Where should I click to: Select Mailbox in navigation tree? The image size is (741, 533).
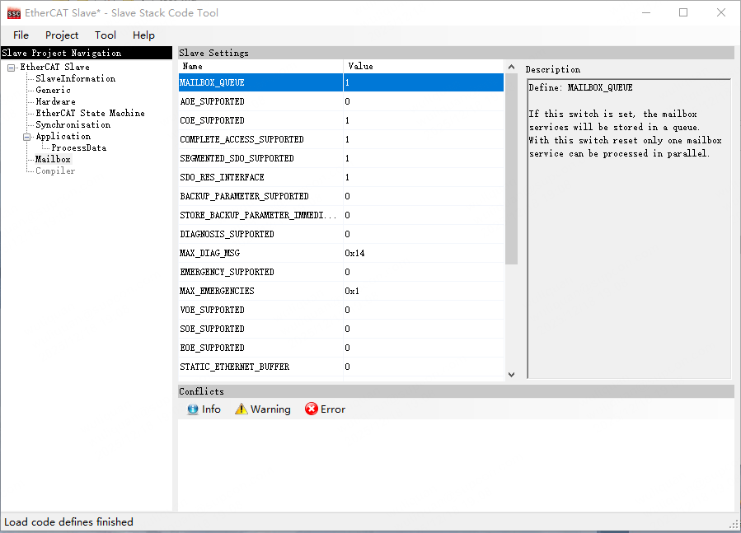click(x=53, y=159)
